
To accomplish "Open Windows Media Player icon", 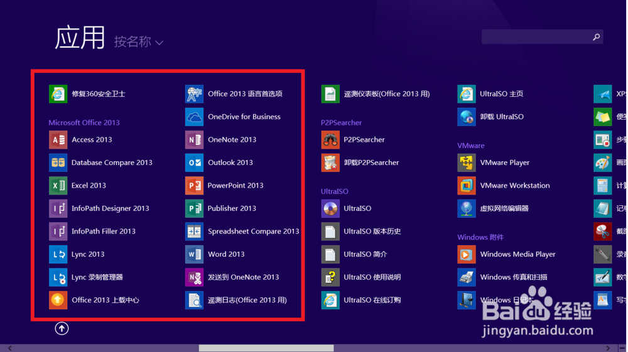I will pyautogui.click(x=467, y=254).
